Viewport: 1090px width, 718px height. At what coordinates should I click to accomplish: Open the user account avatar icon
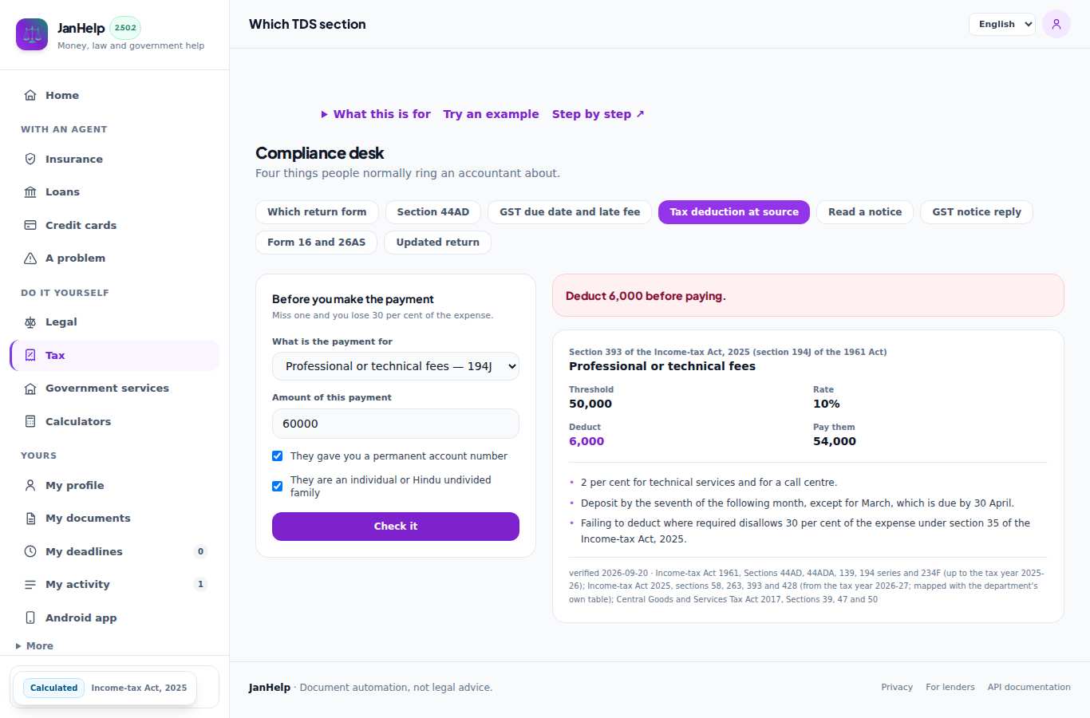1056,24
